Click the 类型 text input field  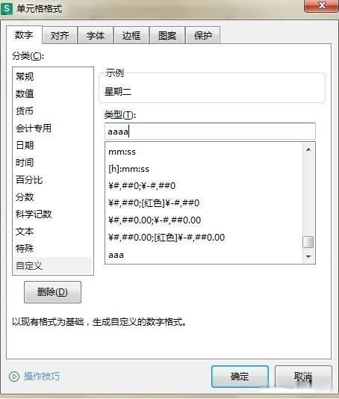coord(210,132)
